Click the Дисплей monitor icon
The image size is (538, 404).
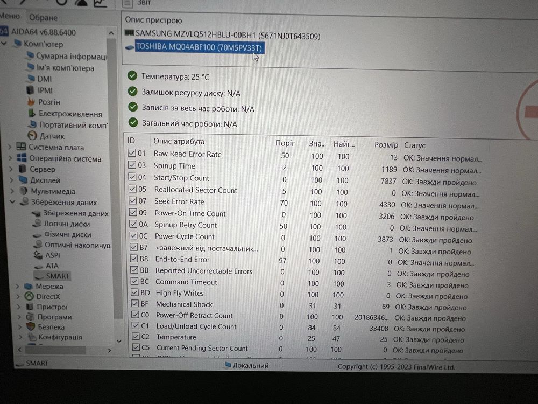[x=23, y=180]
